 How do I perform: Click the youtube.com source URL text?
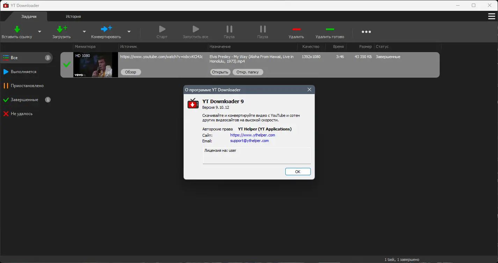pos(161,57)
